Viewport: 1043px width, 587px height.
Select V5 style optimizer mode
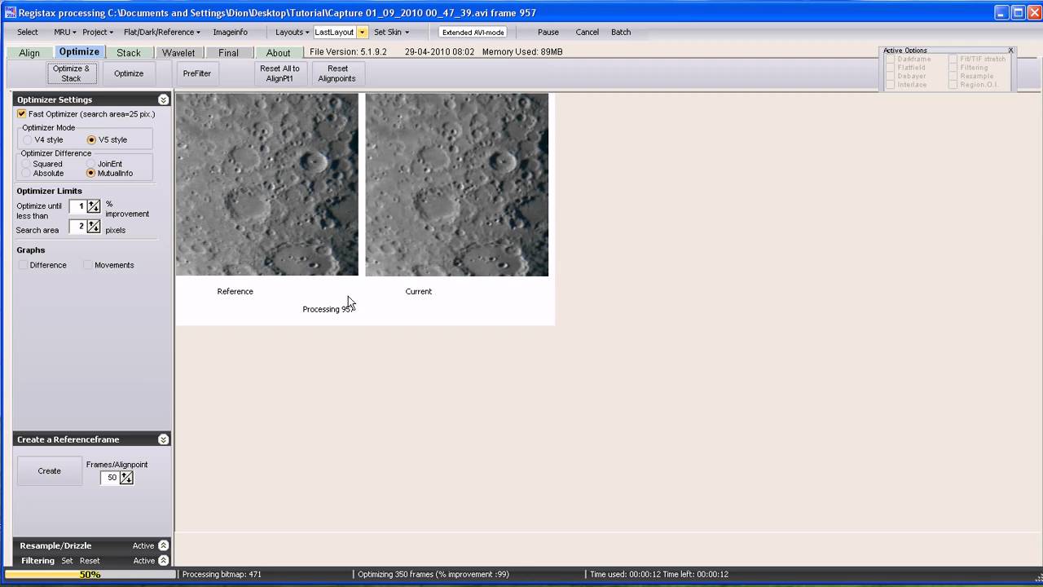91,140
